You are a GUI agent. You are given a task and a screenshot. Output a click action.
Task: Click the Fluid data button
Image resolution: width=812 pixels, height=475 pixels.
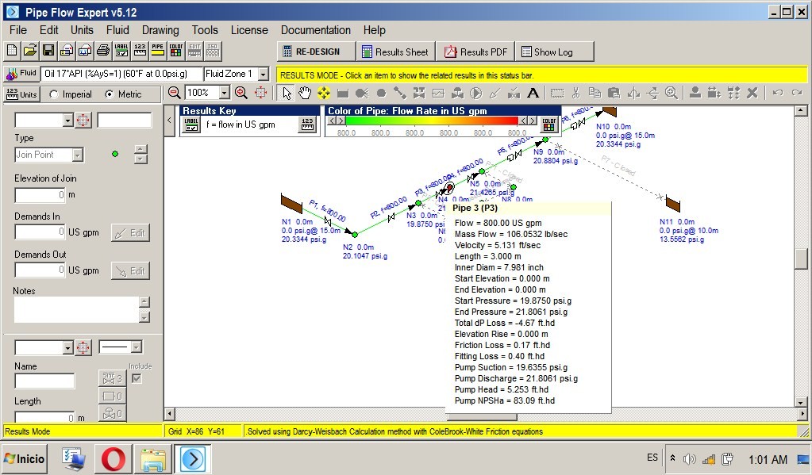(21, 74)
